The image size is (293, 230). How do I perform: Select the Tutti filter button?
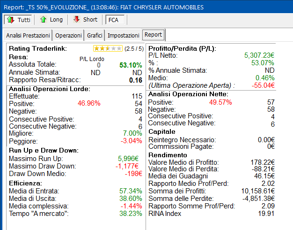point(18,20)
